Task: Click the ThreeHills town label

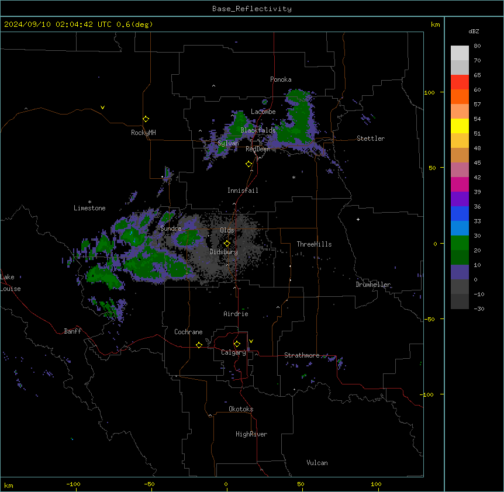Action: pyautogui.click(x=314, y=244)
